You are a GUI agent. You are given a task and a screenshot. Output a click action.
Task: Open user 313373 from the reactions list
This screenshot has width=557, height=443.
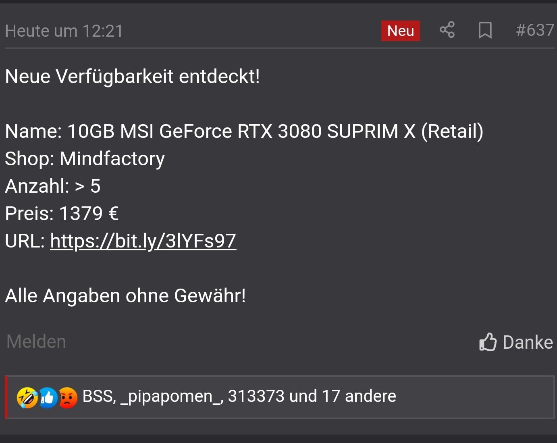coord(256,396)
